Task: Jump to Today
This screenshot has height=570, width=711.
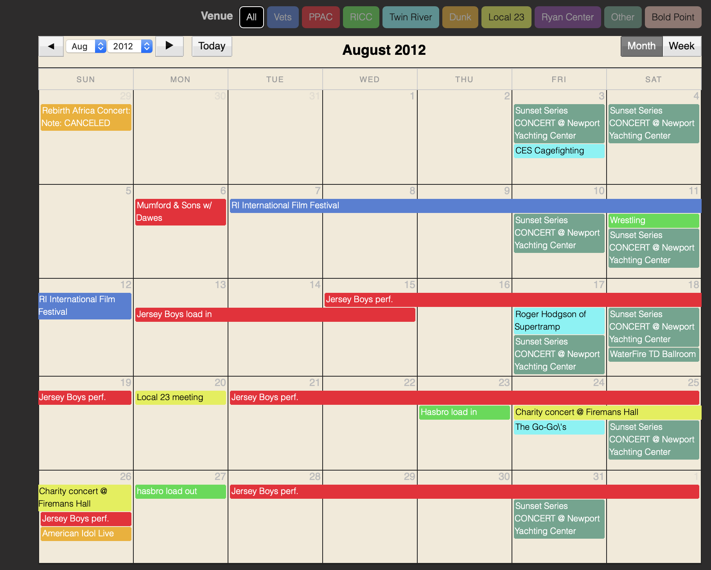Action: (x=212, y=46)
